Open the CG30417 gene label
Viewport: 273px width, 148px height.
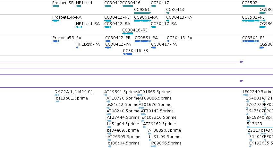coord(160,3)
